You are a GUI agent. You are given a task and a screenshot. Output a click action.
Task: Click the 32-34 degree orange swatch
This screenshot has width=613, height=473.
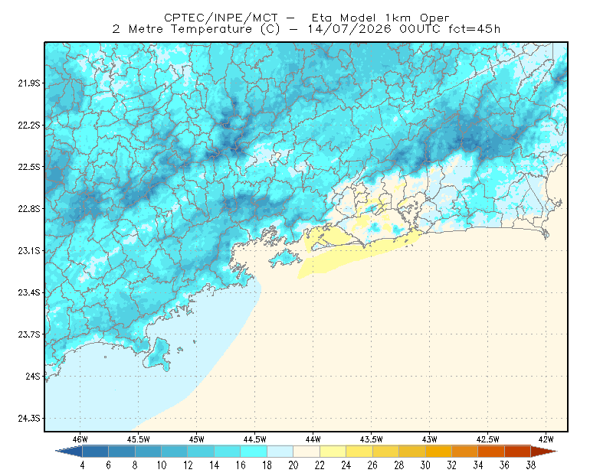[465, 452]
